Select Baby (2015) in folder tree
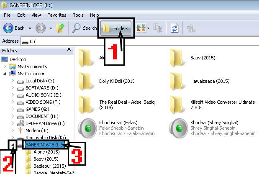The height and width of the screenshot is (174, 259). click(x=46, y=159)
